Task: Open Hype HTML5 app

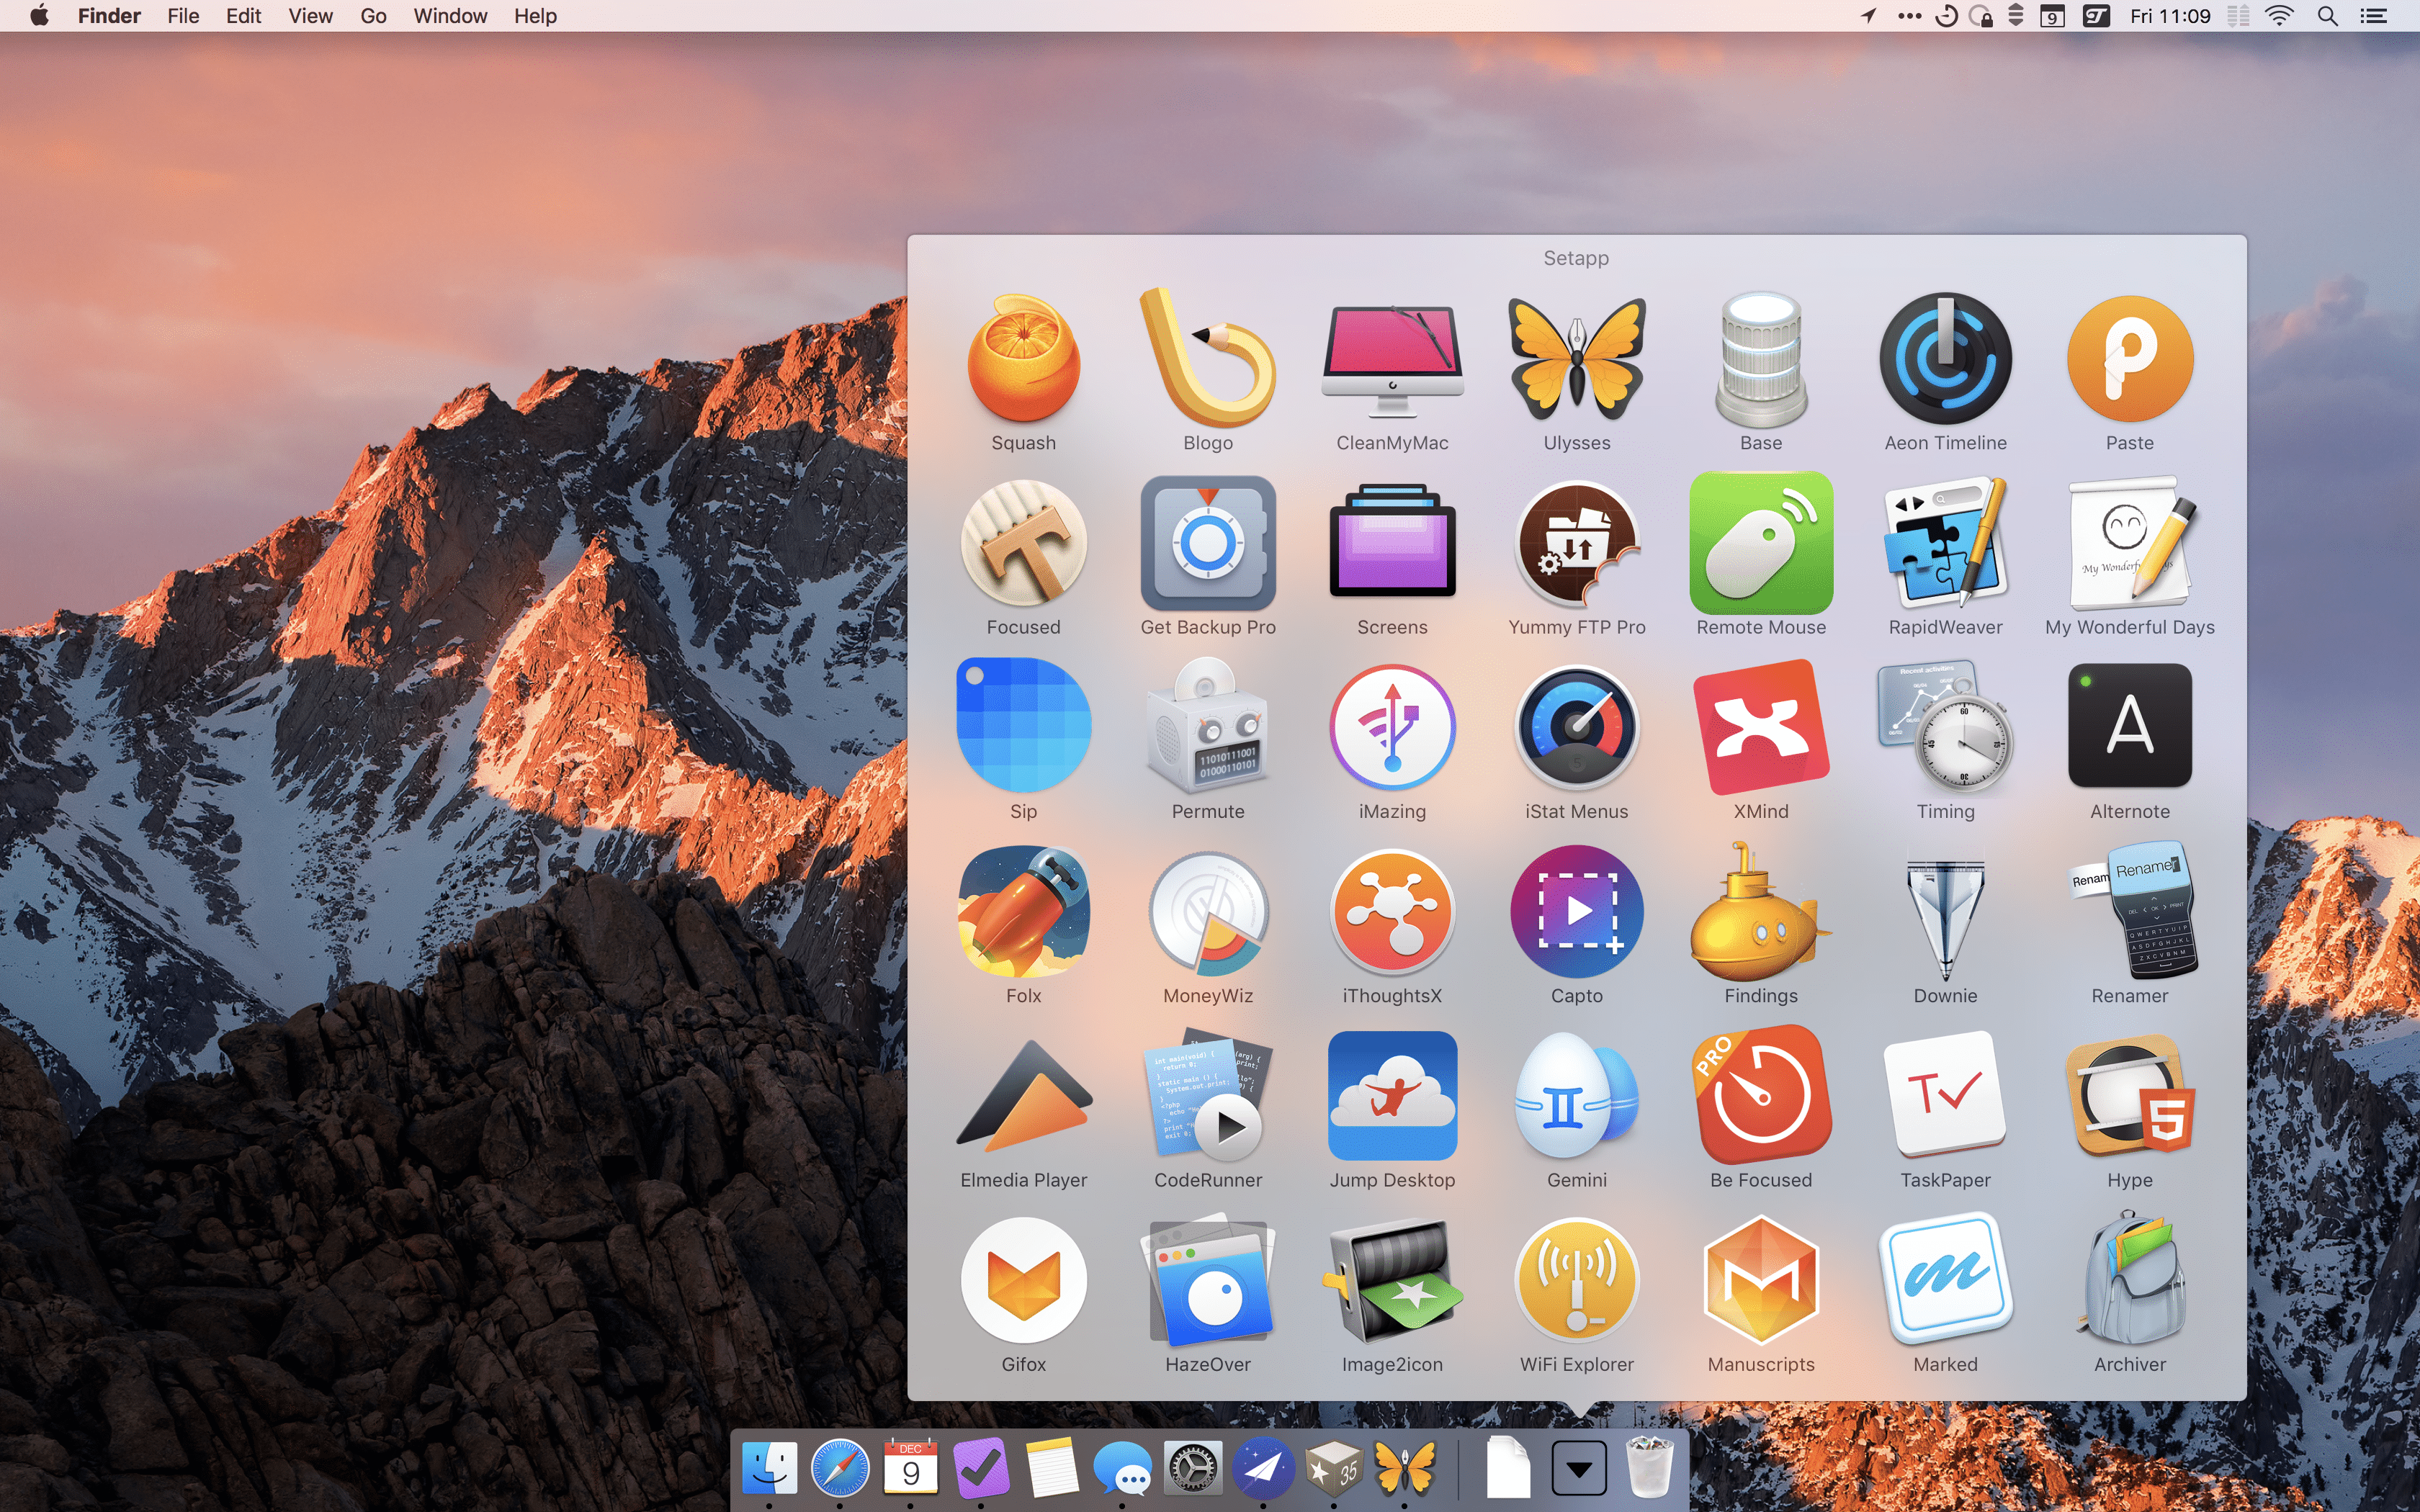Action: coord(2130,1095)
